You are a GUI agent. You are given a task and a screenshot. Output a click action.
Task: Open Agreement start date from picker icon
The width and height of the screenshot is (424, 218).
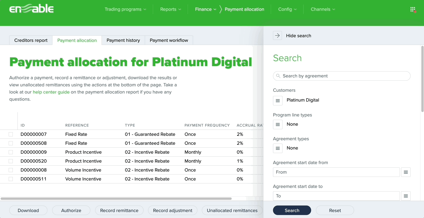coord(406,172)
